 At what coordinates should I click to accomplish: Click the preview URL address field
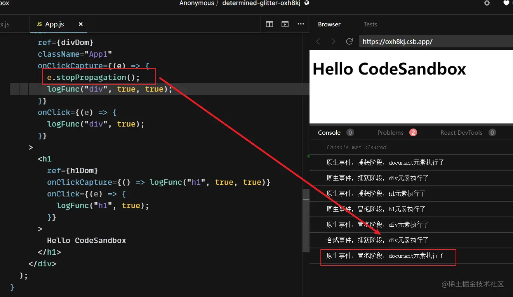coord(436,42)
